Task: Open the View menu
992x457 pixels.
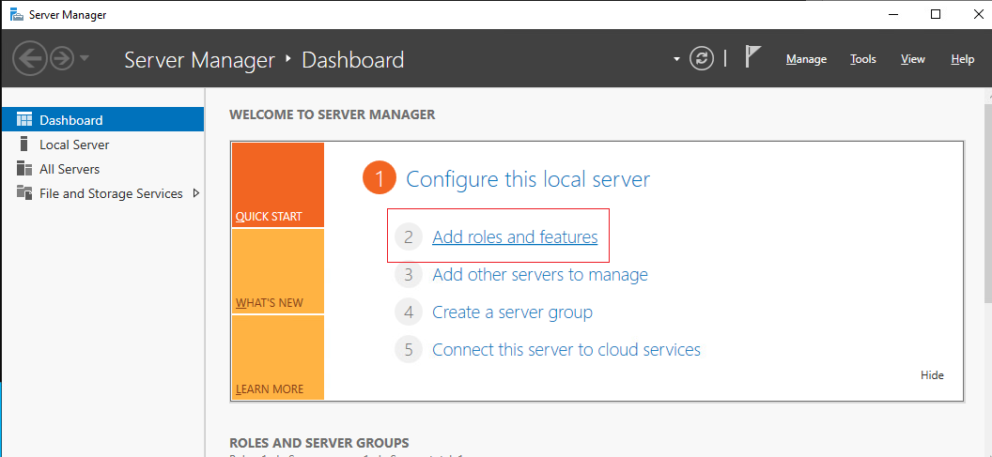Action: (912, 59)
